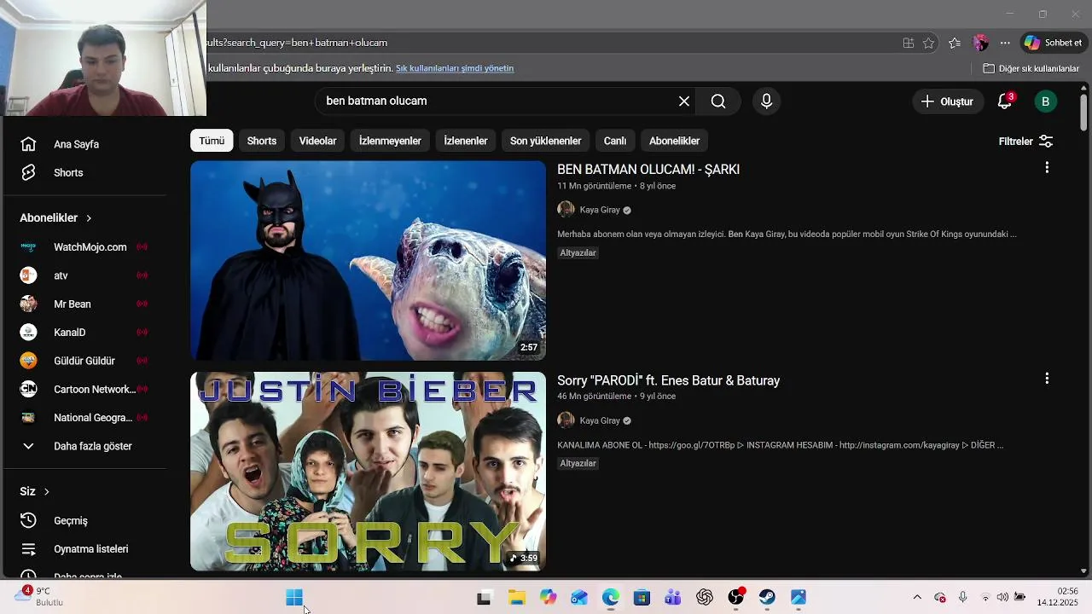Open Sık kullanılanları şimdi yönetin link
Viewport: 1092px width, 614px height.
[x=455, y=68]
